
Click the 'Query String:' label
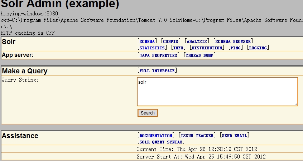(20, 80)
